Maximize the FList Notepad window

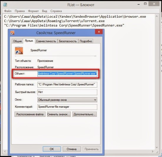145,4
